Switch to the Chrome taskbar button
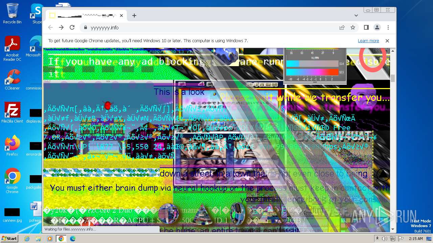433x243 pixels. pos(61,239)
